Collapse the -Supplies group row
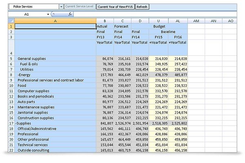Viewport: 245px width, 163px height. tap(23, 123)
